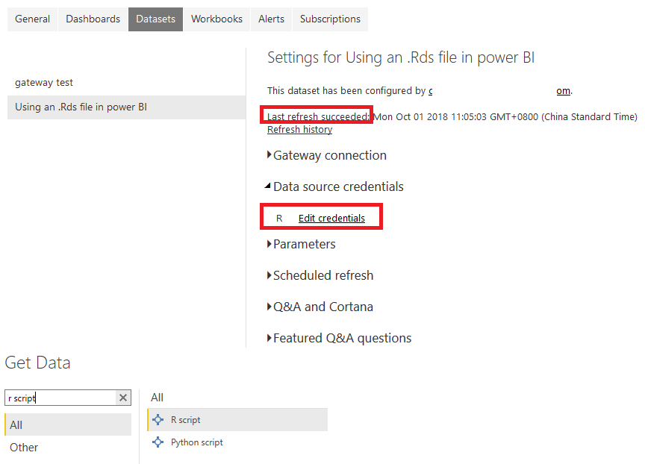Expand the Featured Q&A questions section

339,338
